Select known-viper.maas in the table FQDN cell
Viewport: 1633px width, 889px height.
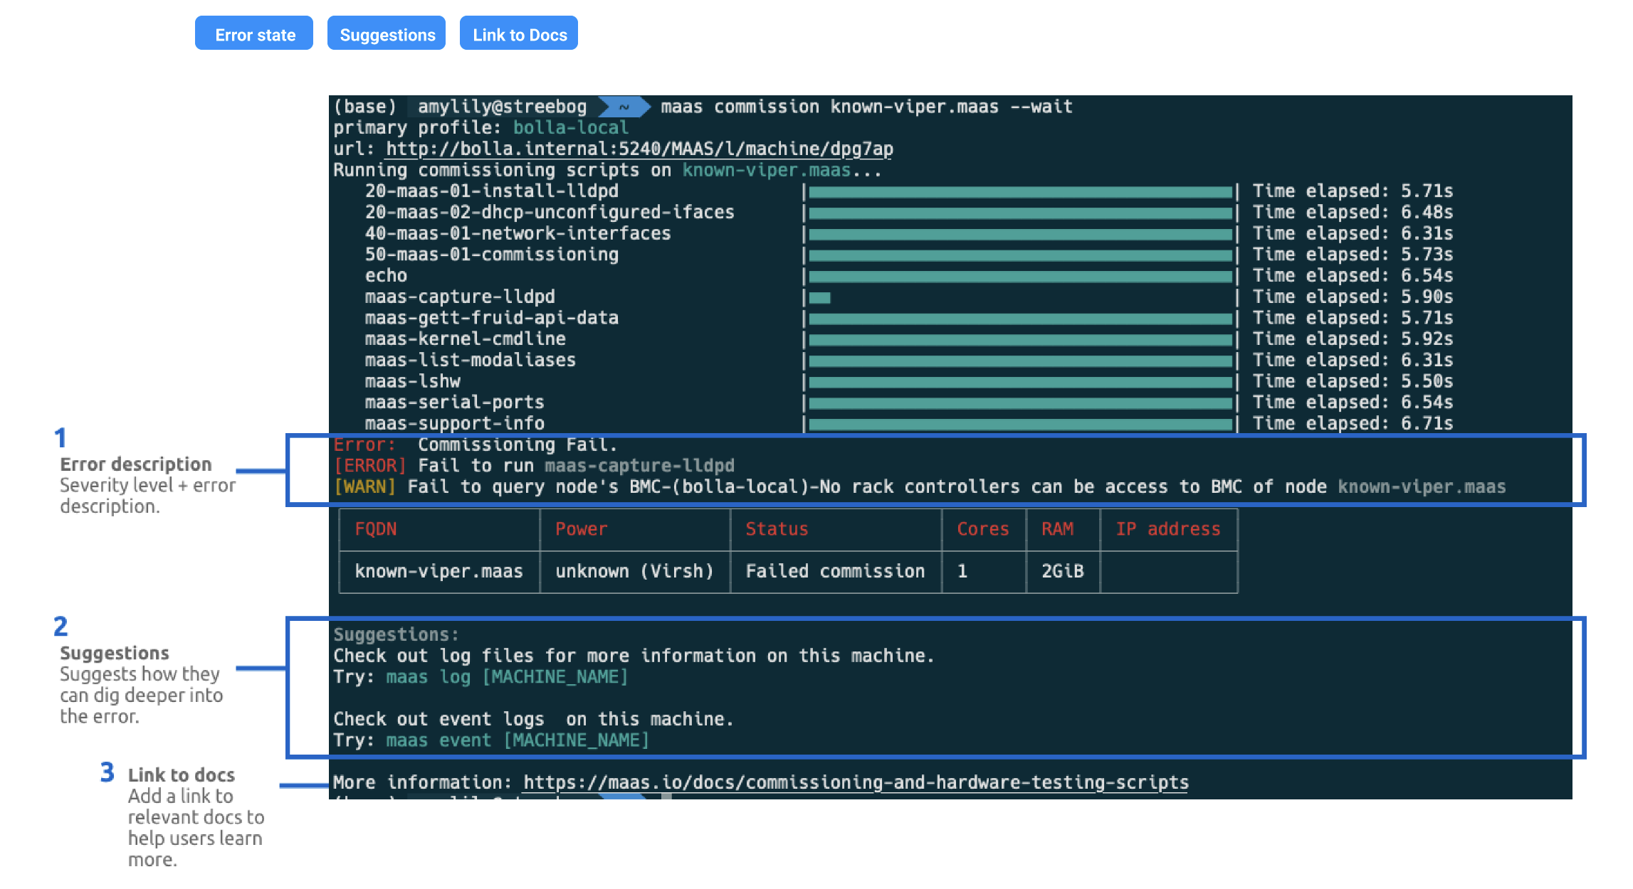pos(439,571)
